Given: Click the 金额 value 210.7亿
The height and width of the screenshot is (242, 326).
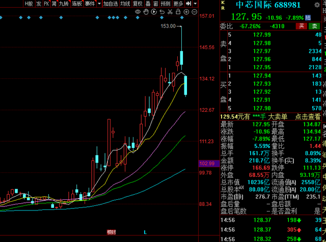Looking at the screenshot, I should point(259,161).
